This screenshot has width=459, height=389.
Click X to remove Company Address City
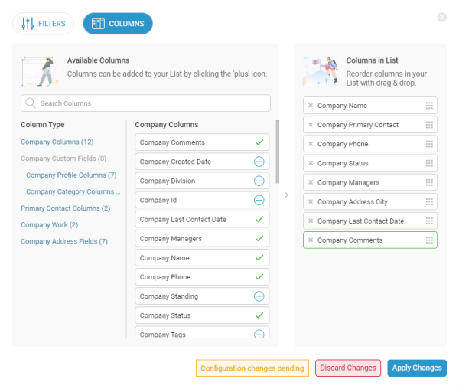310,201
